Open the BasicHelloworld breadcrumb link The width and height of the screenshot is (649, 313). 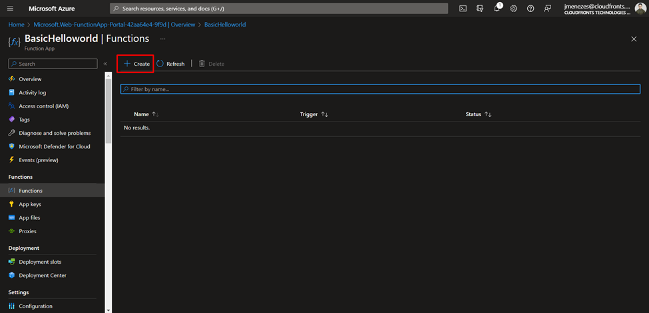[225, 25]
